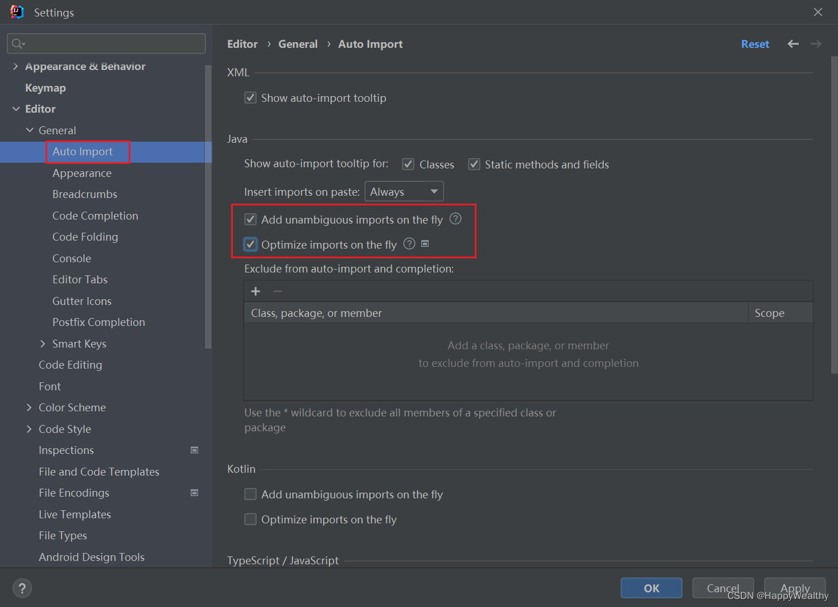This screenshot has width=838, height=607.
Task: Open Android Design Tools settings
Action: 92,557
